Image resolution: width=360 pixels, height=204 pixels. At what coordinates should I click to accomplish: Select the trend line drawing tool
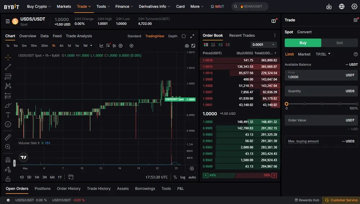8,67
